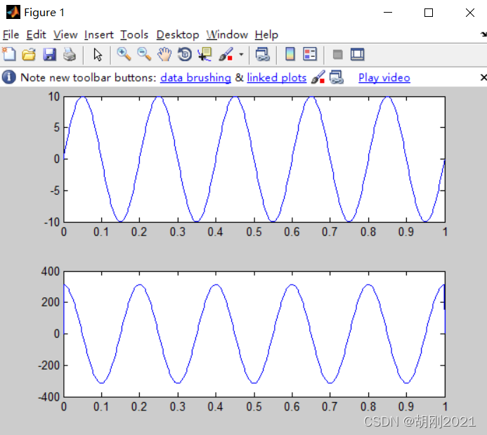Open brush color dropdown arrow
The height and width of the screenshot is (435, 487).
click(x=241, y=55)
